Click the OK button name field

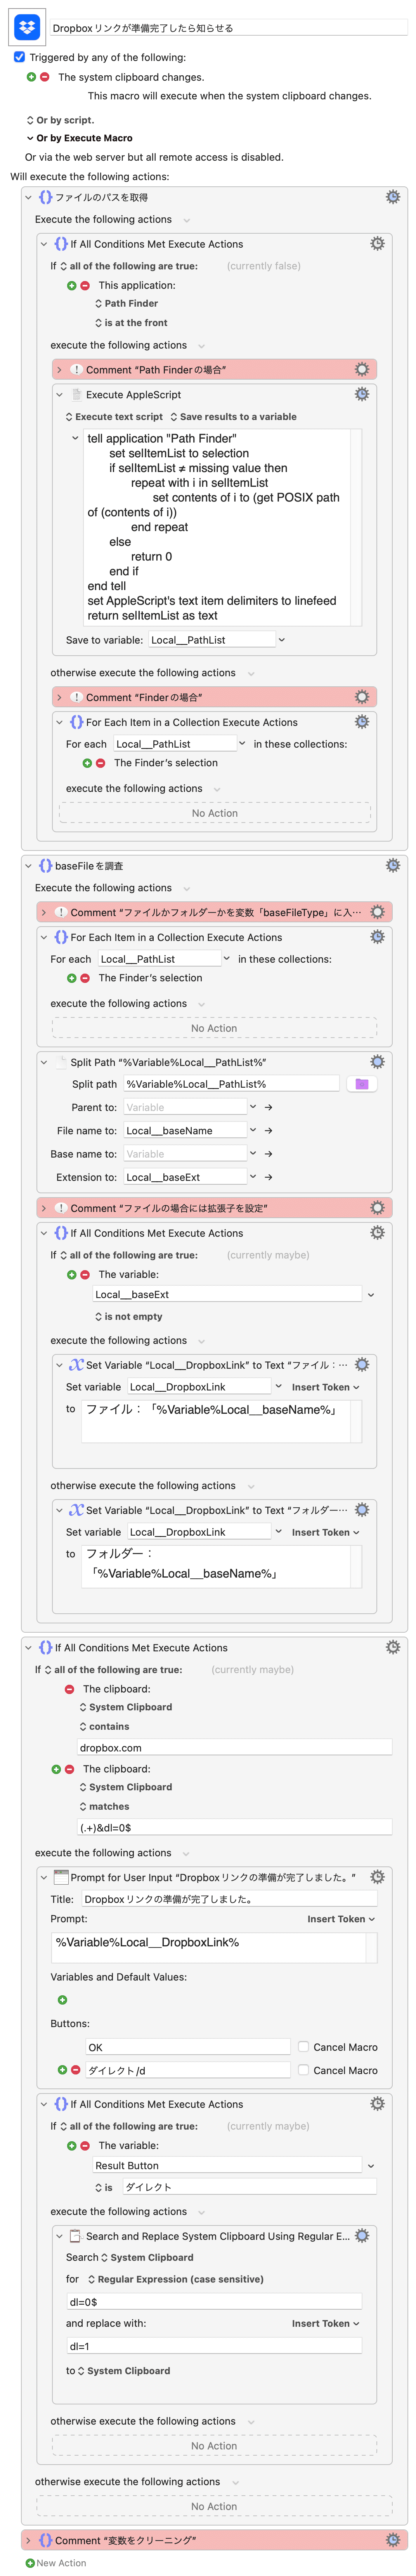coord(188,2047)
